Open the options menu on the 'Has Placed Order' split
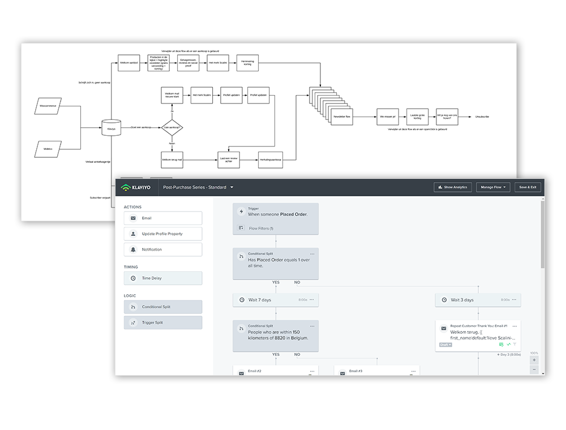The width and height of the screenshot is (566, 430). click(312, 254)
